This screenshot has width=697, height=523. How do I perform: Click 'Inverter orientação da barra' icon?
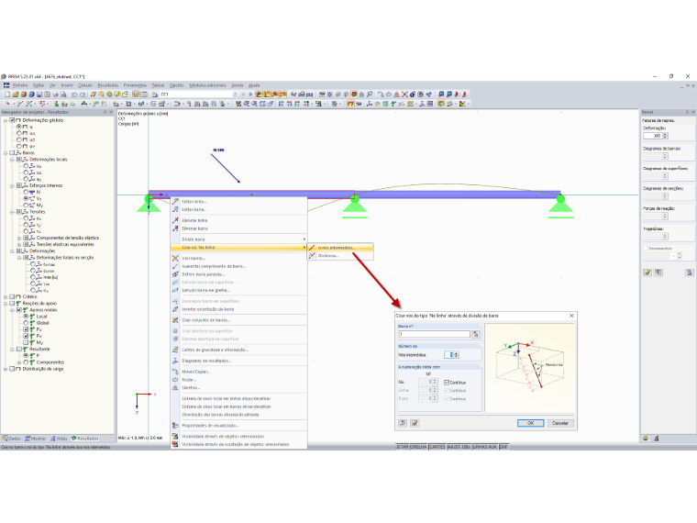(x=175, y=309)
